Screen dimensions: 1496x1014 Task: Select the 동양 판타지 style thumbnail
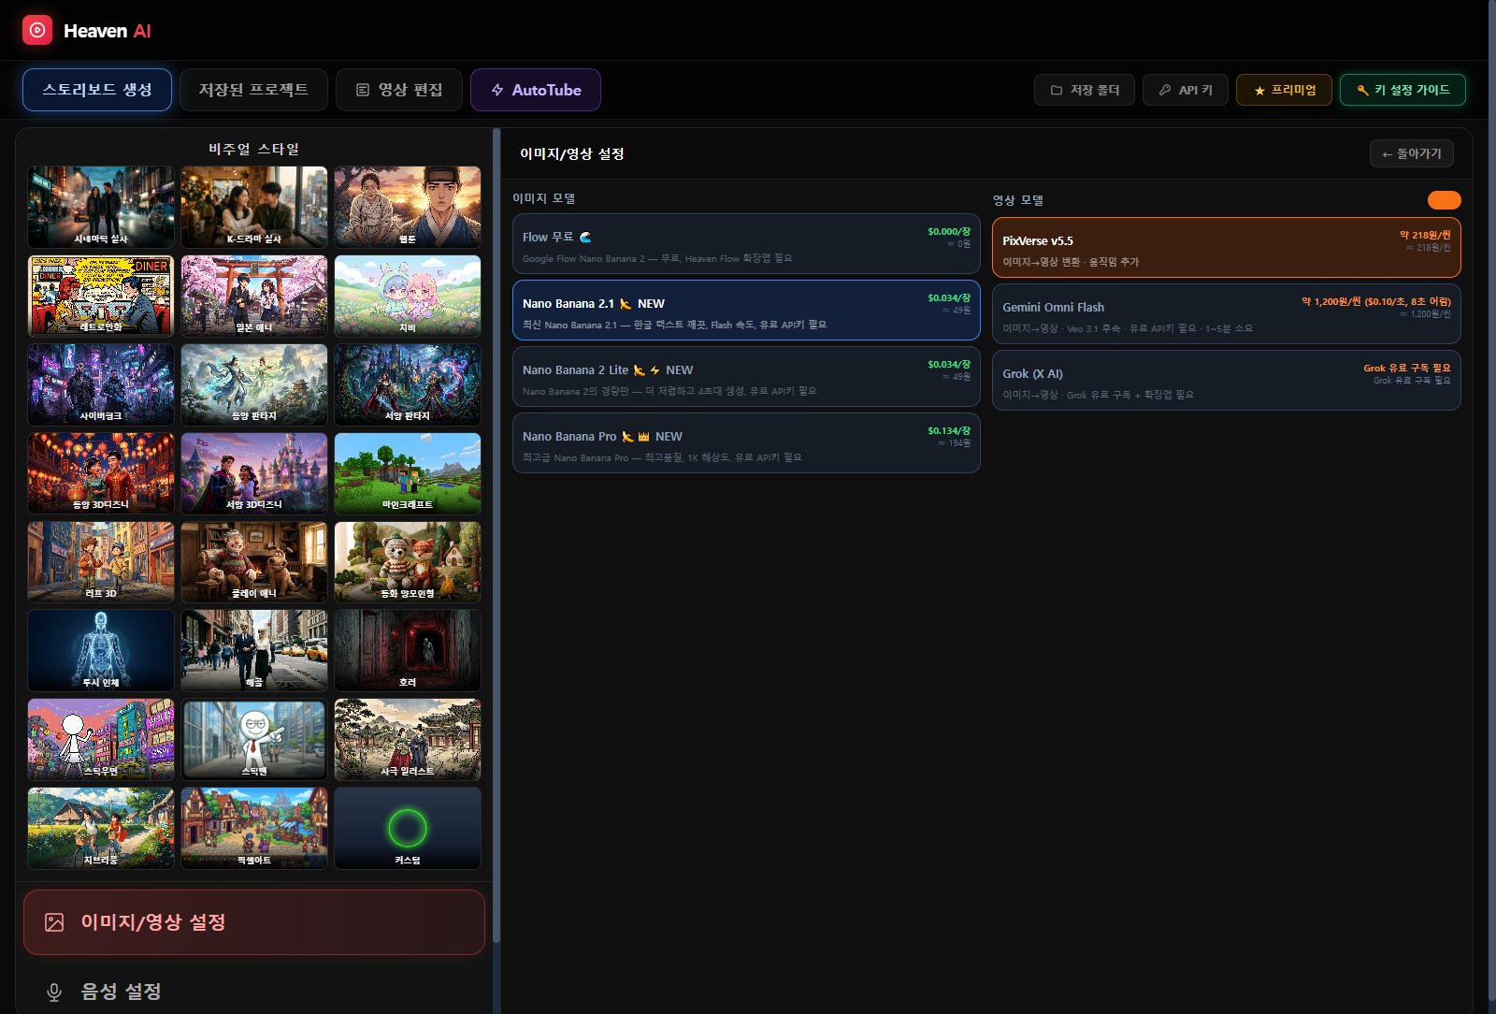point(254,384)
